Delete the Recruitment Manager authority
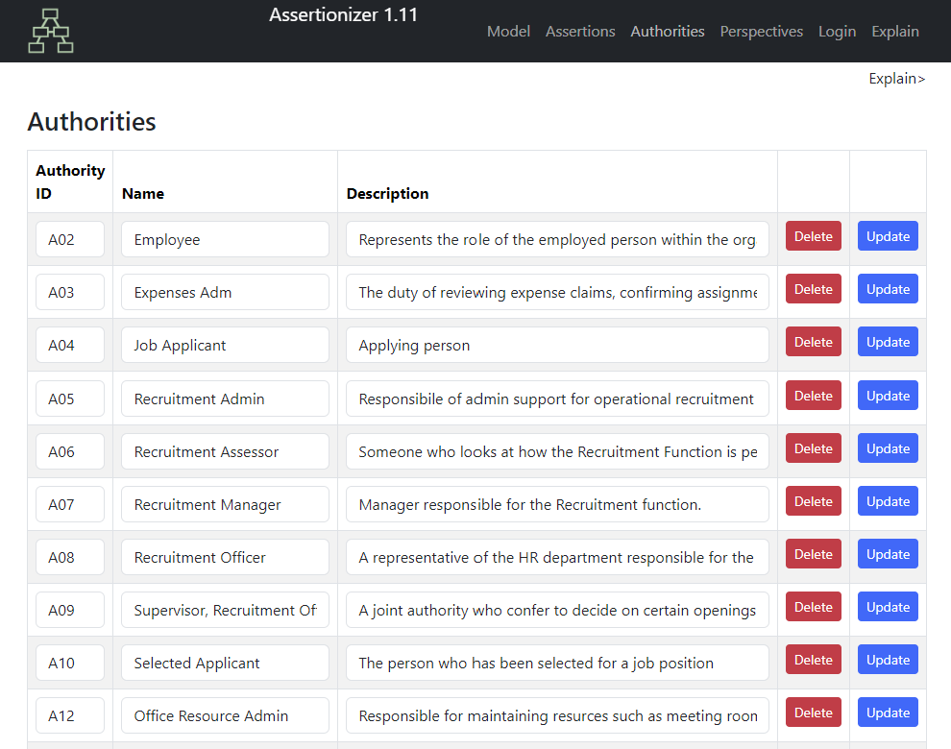The height and width of the screenshot is (749, 951). (814, 501)
